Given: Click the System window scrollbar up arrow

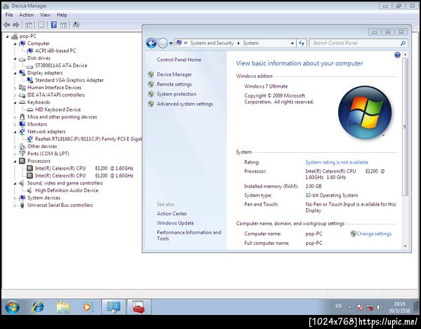Looking at the screenshot, I should [405, 55].
